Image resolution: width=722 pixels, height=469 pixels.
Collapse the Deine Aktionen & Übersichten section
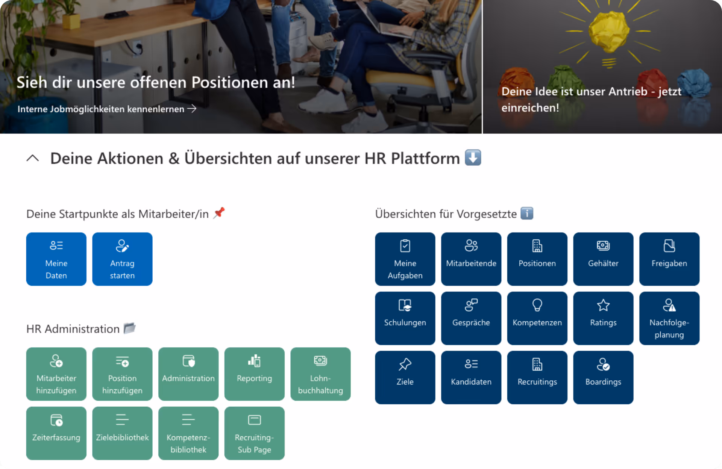click(x=33, y=158)
